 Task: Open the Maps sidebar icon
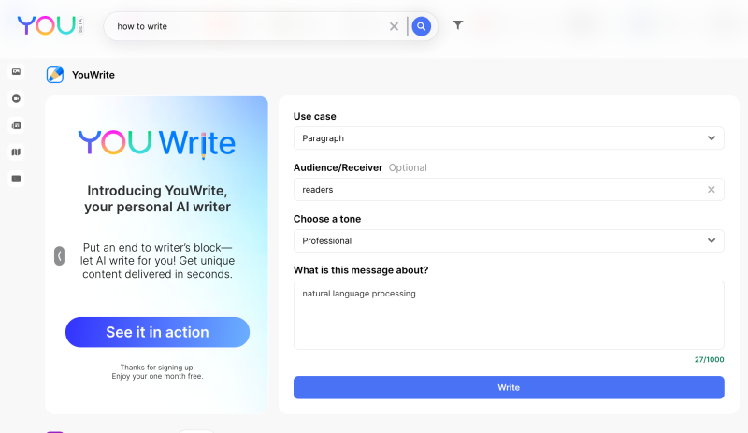tap(16, 152)
